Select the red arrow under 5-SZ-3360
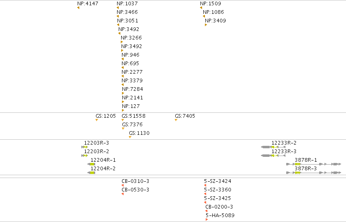The width and height of the screenshot is (346, 222). 205,194
